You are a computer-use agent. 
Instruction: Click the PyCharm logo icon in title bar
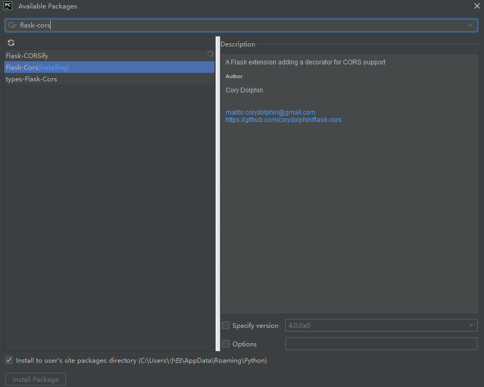point(8,6)
